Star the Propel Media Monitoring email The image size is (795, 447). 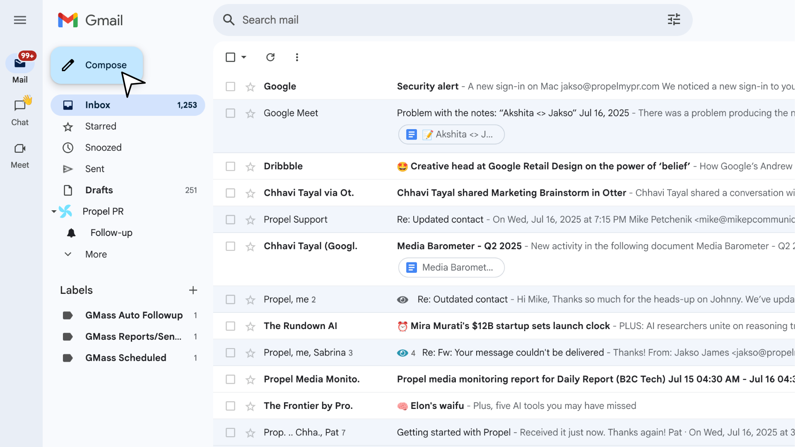(x=250, y=380)
